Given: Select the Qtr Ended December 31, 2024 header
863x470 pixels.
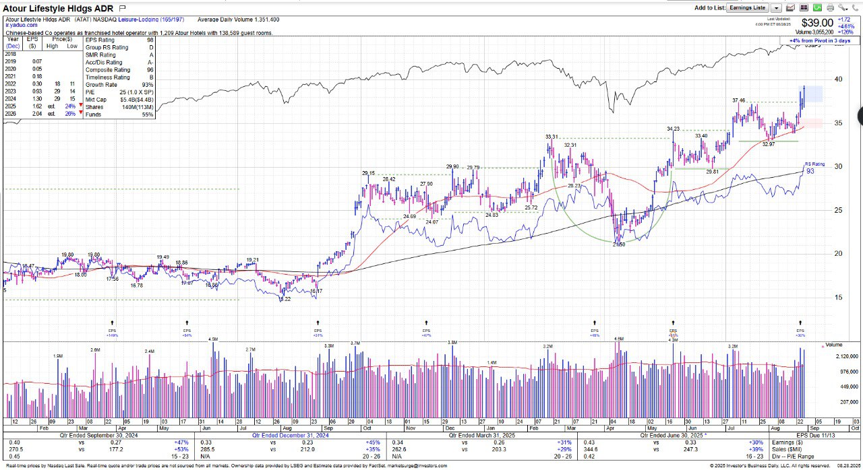Looking at the screenshot, I should click(290, 435).
